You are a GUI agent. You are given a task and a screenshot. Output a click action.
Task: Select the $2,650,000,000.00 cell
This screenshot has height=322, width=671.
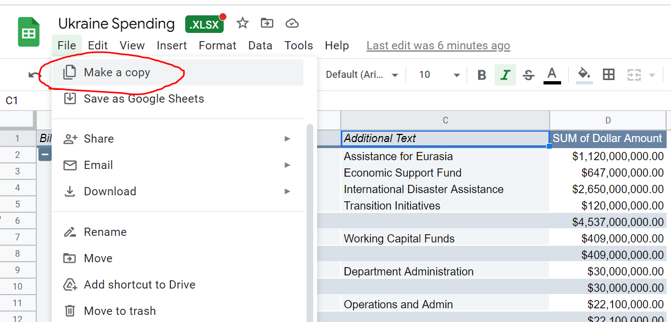coord(608,189)
